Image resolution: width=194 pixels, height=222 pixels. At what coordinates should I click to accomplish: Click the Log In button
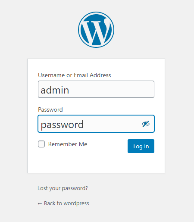coord(141,146)
